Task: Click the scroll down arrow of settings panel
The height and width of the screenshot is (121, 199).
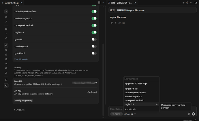Action: tap(103, 118)
